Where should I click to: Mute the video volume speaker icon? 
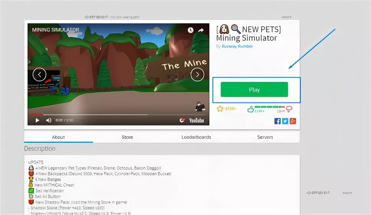point(49,121)
